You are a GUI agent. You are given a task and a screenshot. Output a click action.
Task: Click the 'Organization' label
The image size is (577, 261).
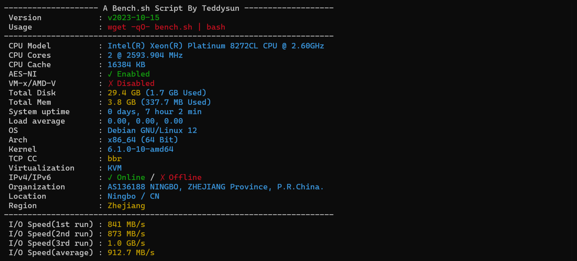click(x=37, y=187)
